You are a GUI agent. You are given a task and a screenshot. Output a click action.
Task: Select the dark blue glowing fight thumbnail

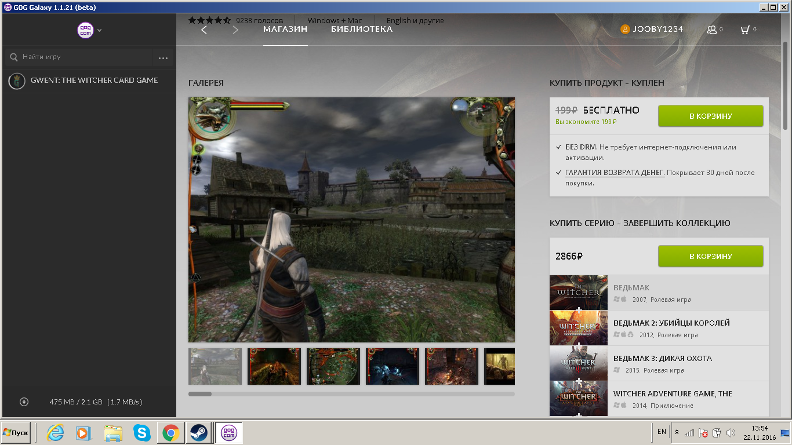393,366
